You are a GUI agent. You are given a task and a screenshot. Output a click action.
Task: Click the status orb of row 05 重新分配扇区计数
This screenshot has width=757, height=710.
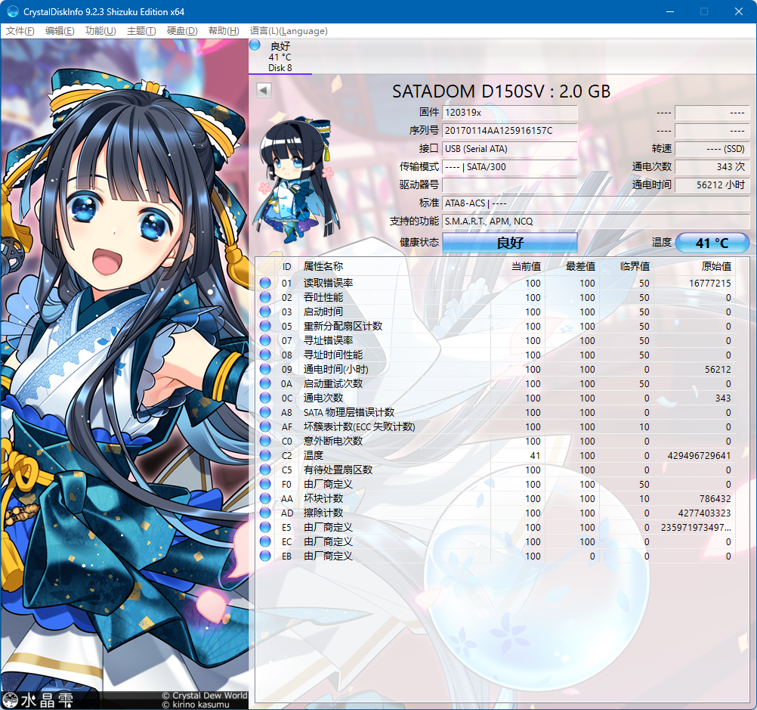tap(265, 326)
